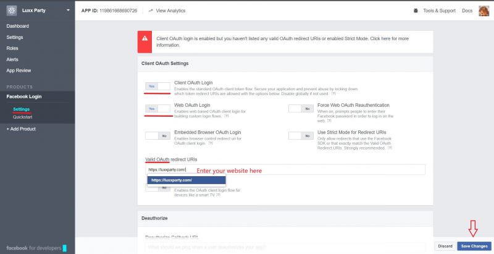Open Facebook Login Quickstart sub-item
Image resolution: width=494 pixels, height=254 pixels.
(23, 117)
